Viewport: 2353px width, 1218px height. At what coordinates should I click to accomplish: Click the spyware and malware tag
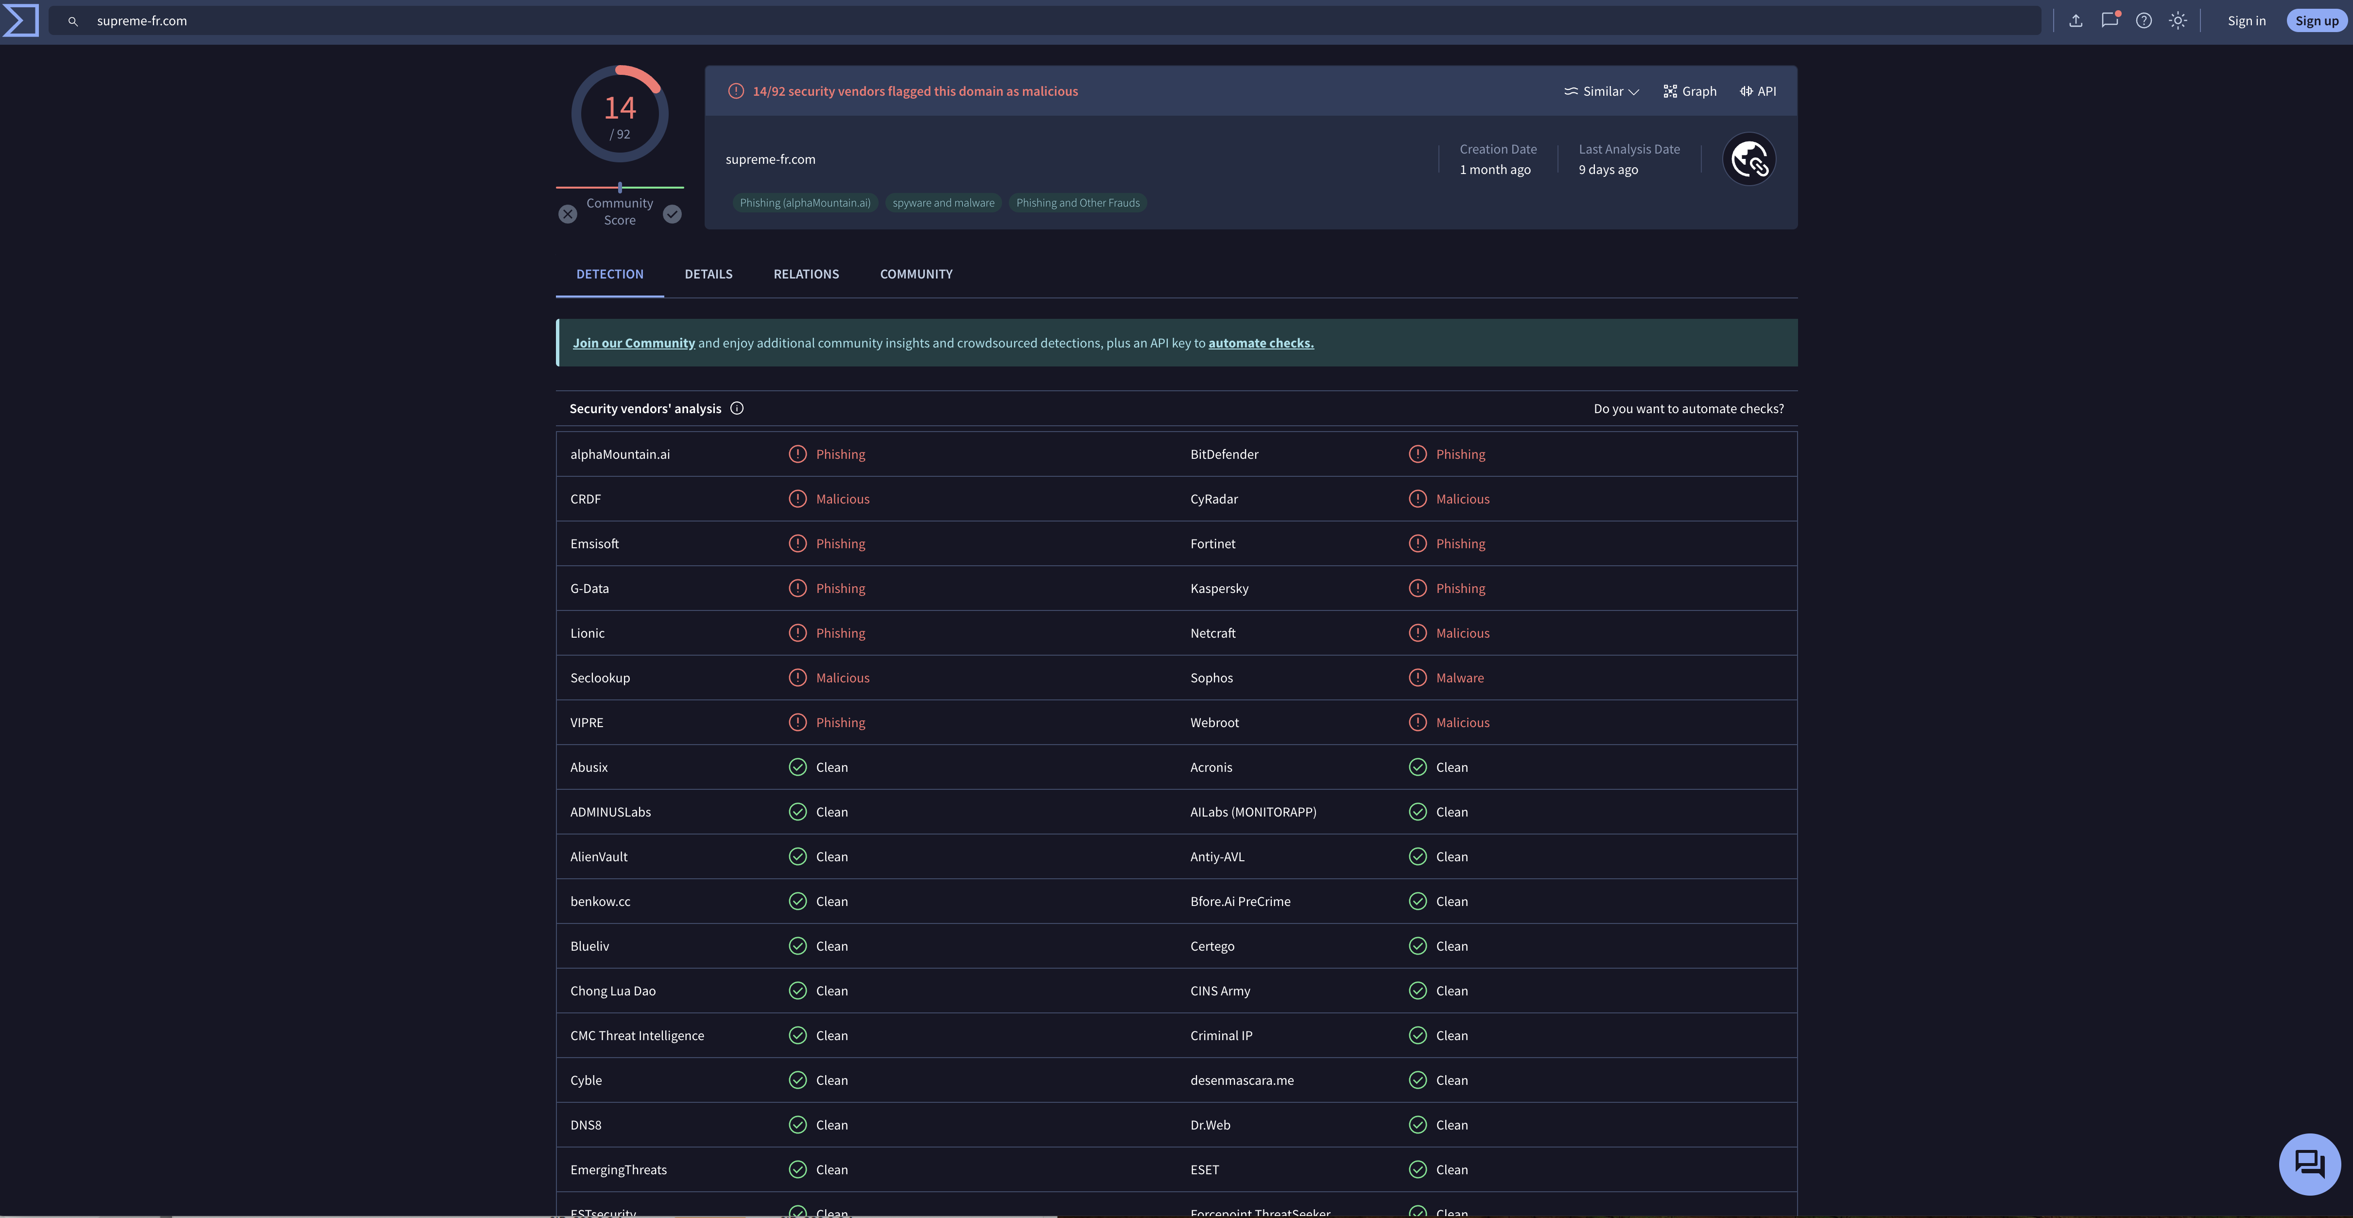pos(944,203)
